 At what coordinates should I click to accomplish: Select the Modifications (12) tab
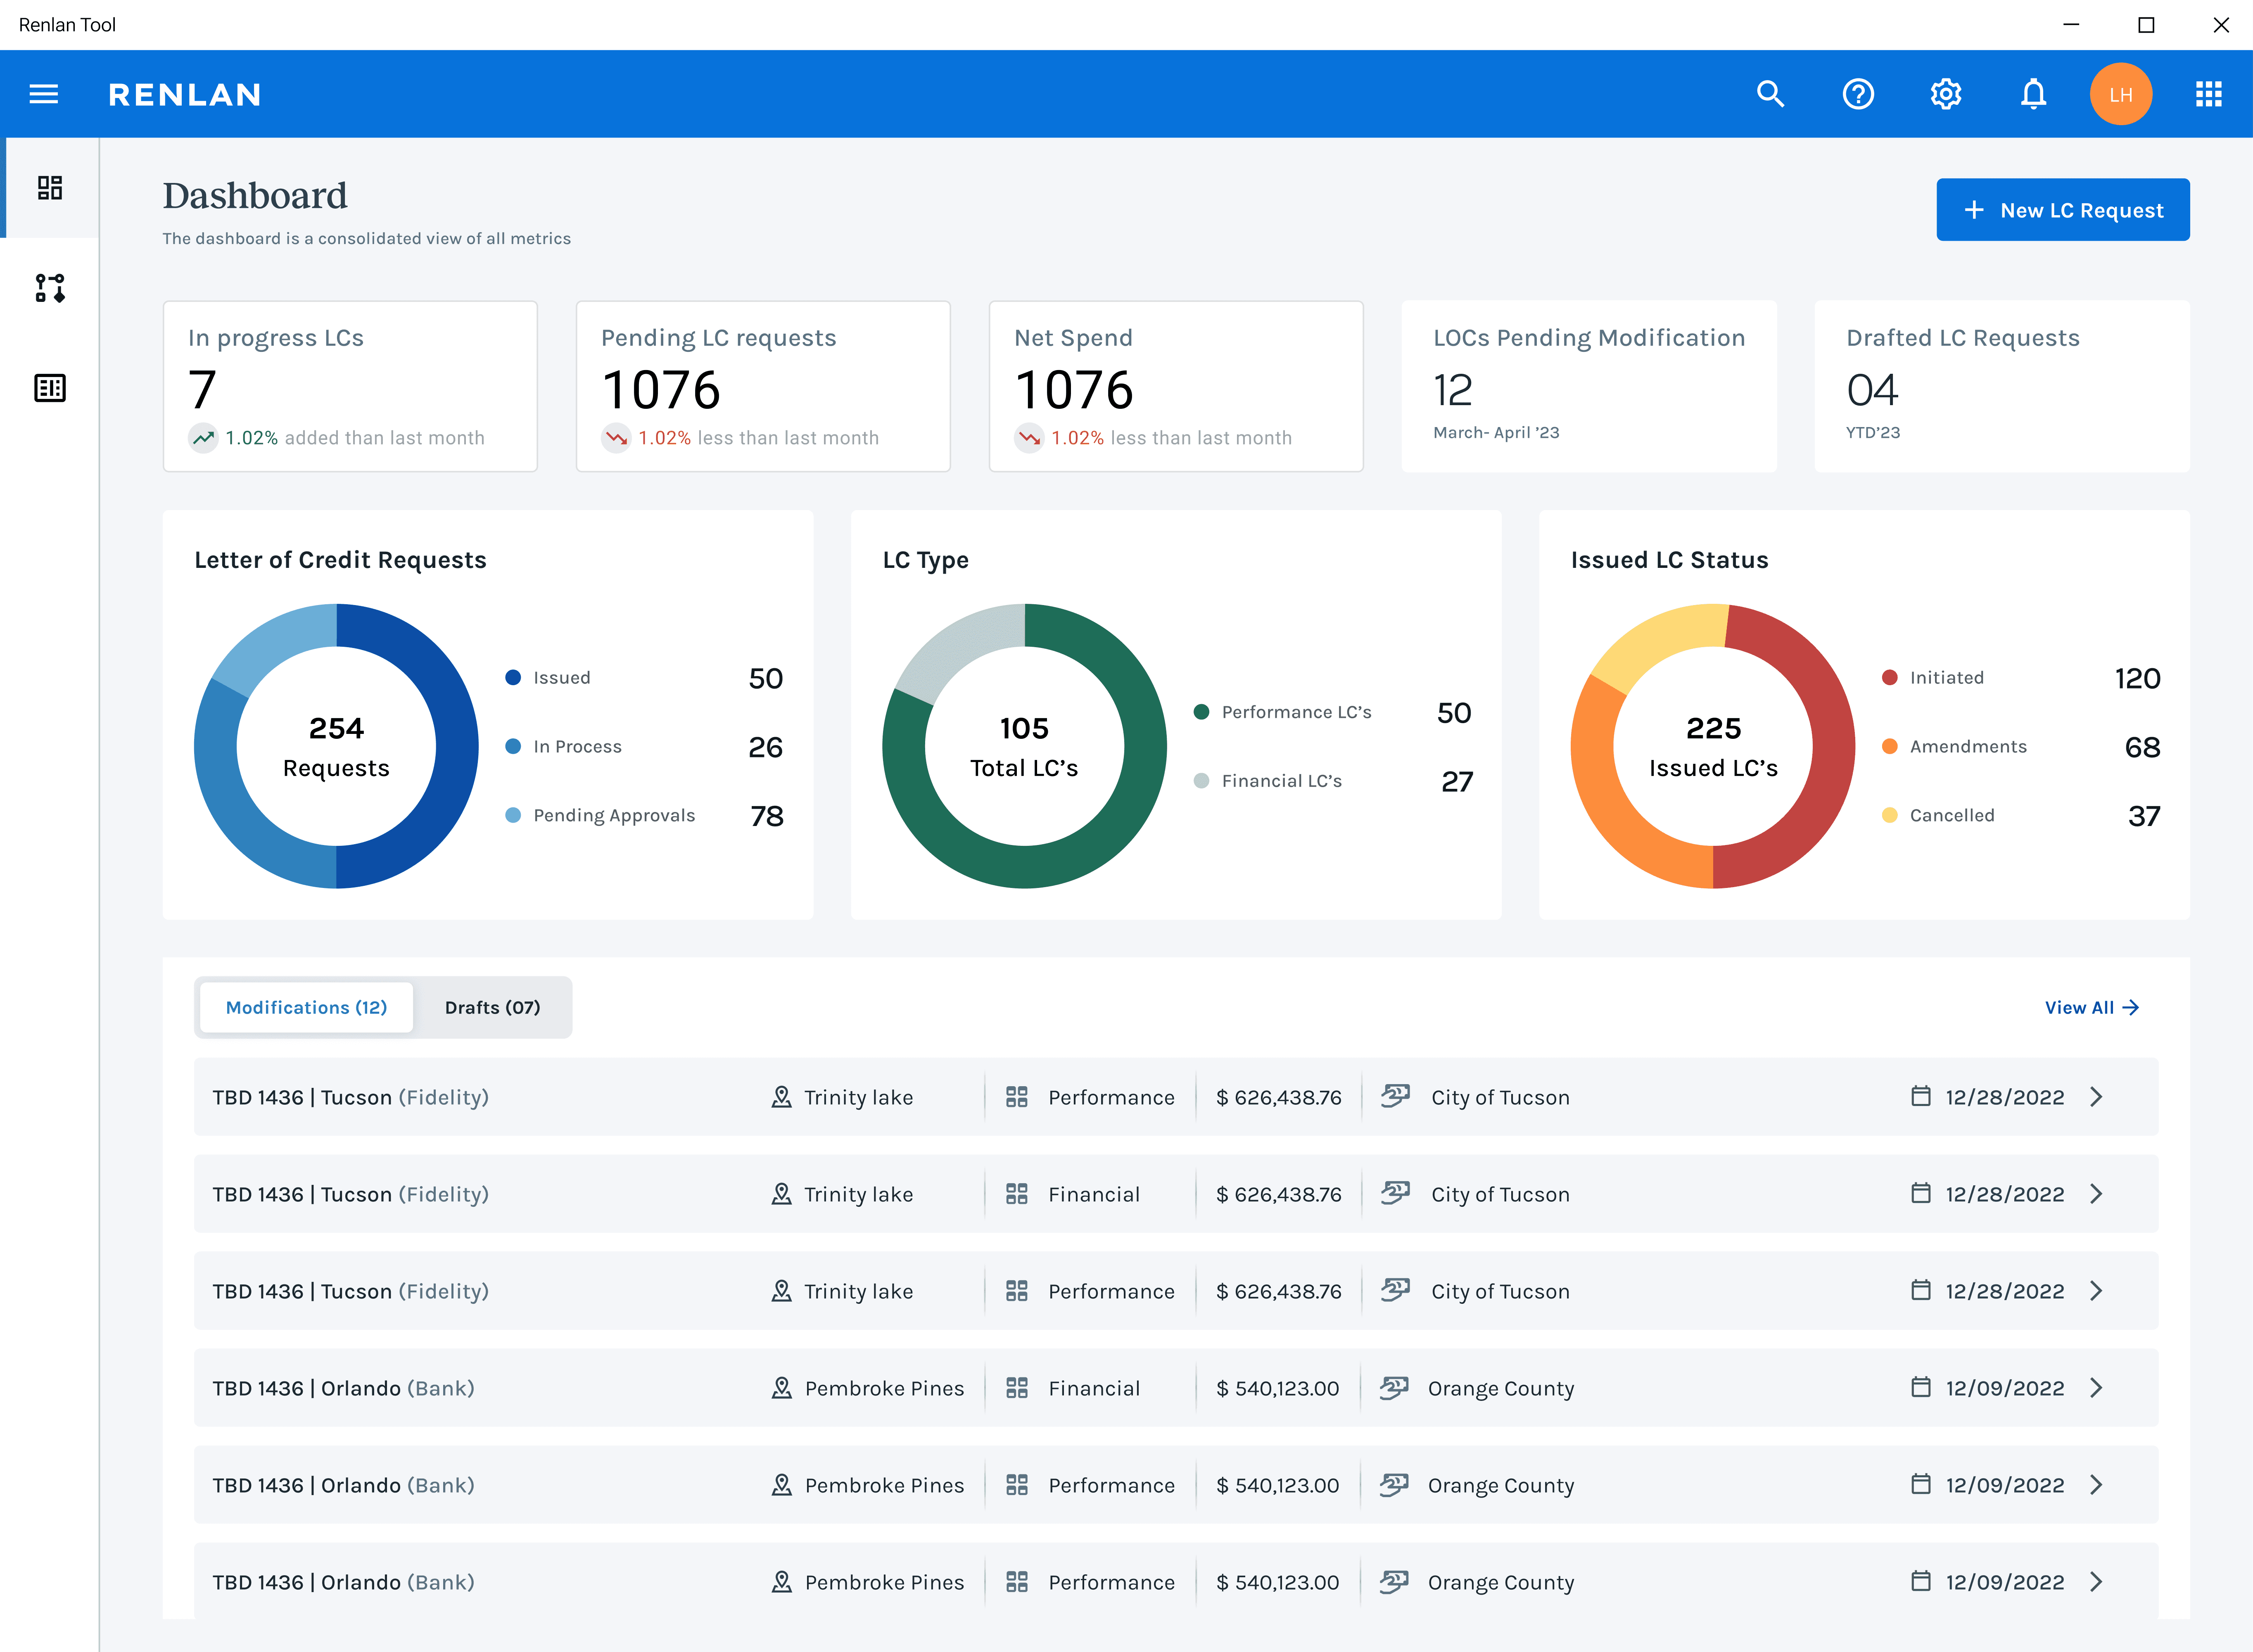click(x=306, y=1007)
